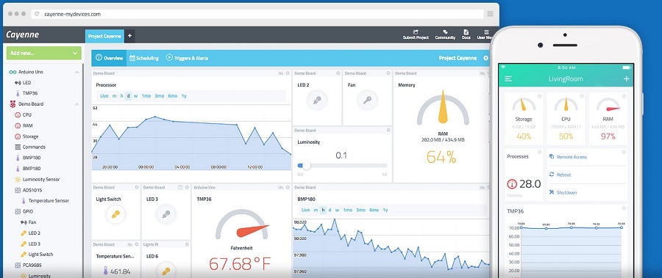This screenshot has width=662, height=278.
Task: Open settings gear of the LED 6 widget
Action: [187, 244]
